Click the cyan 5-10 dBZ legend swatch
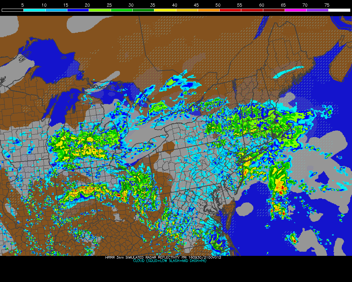 pyautogui.click(x=34, y=10)
